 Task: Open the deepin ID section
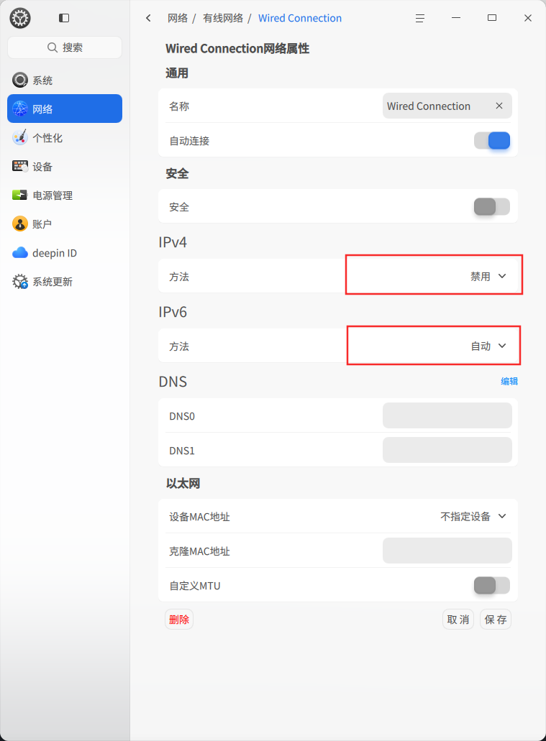[x=65, y=253]
